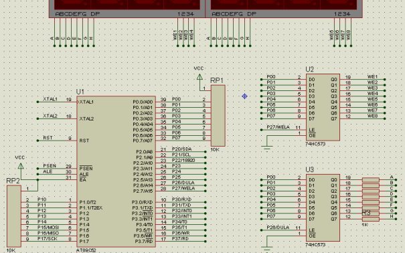Screen dimensions: 405x253
Task: Click the ABCDEFG DP label on left display
Action: [x=77, y=14]
